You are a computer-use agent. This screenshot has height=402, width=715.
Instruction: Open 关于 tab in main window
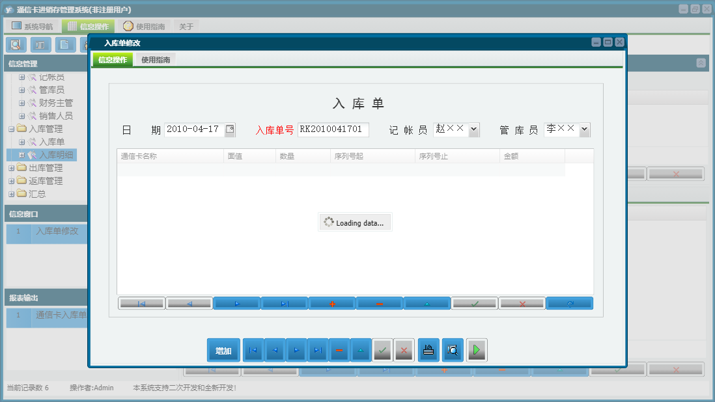pos(186,27)
